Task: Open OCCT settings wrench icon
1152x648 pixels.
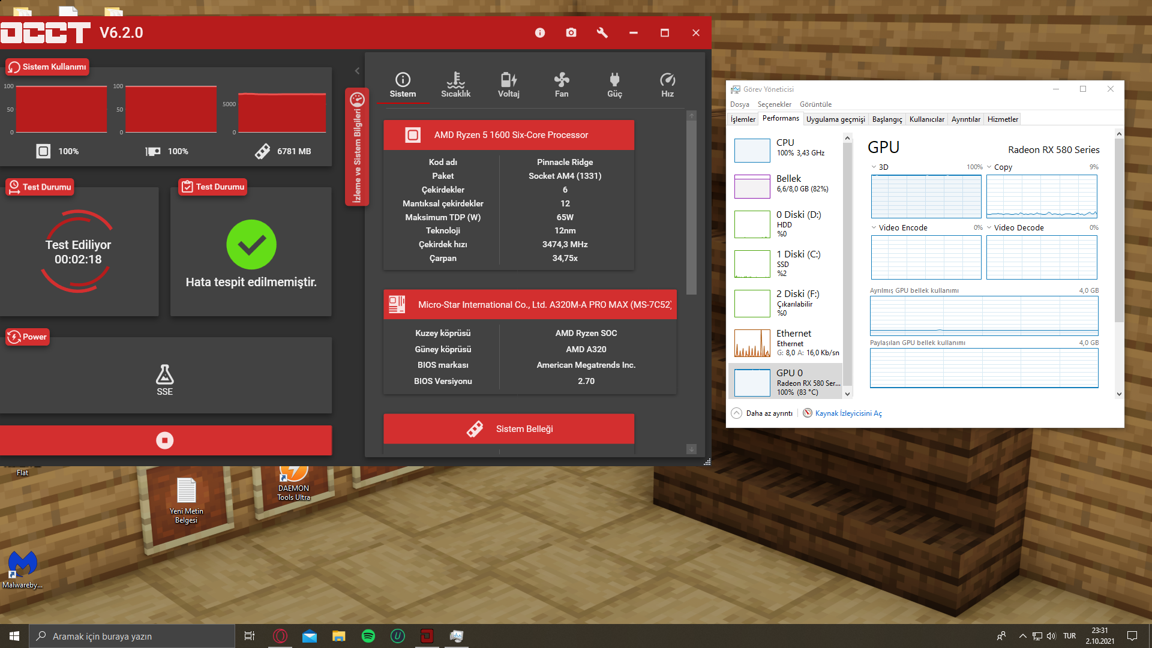Action: (x=602, y=33)
